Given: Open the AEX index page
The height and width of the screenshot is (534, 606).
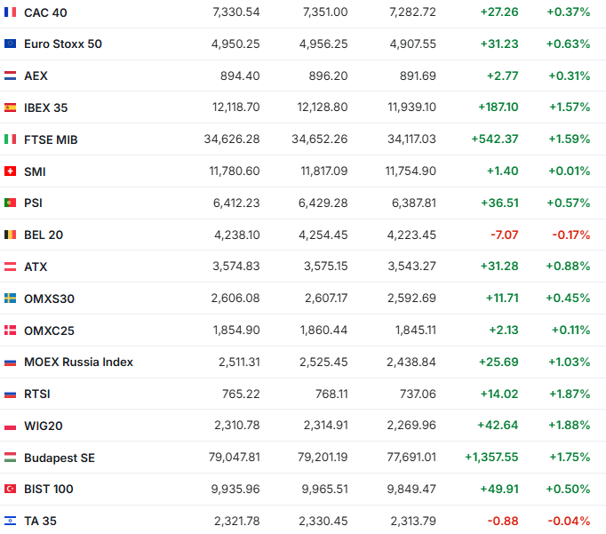Looking at the screenshot, I should coord(36,76).
